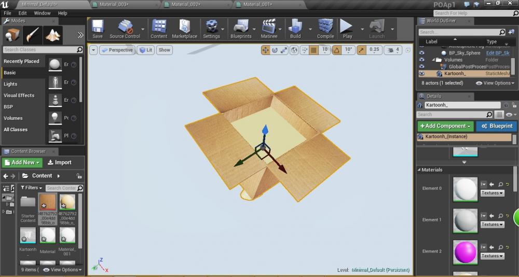Open the Window menu
The width and height of the screenshot is (519, 277).
[x=42, y=13]
